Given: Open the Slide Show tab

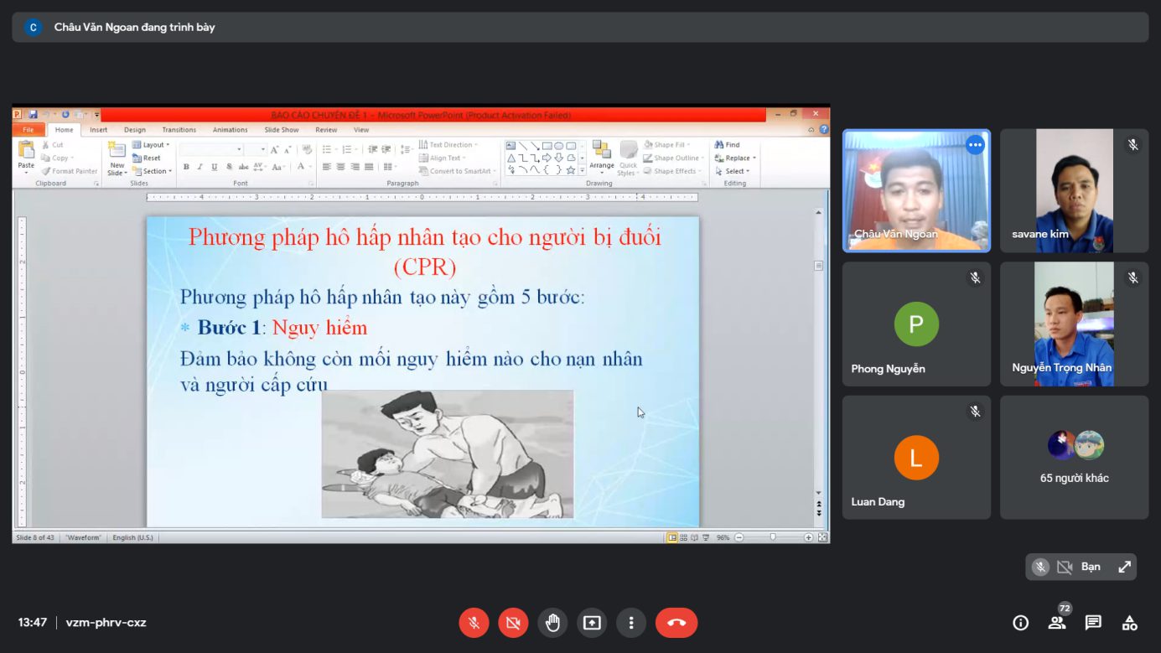Looking at the screenshot, I should pyautogui.click(x=282, y=130).
